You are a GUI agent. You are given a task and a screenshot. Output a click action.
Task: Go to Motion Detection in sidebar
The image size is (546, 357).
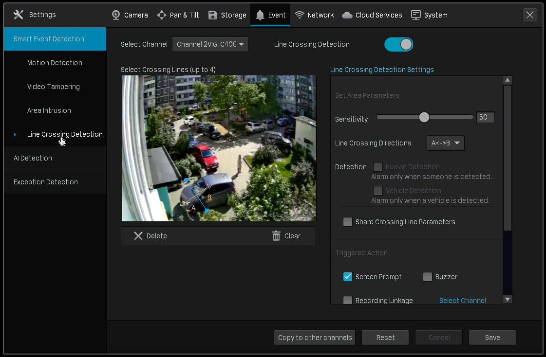click(55, 63)
